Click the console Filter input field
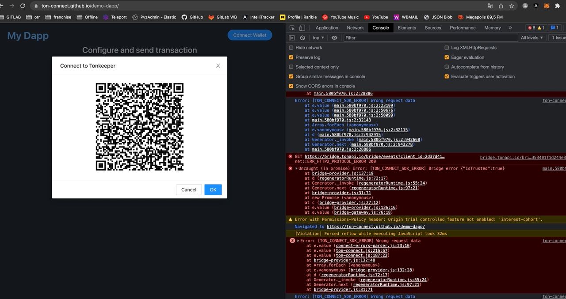Screen dimensions: 566x299 coord(431,38)
